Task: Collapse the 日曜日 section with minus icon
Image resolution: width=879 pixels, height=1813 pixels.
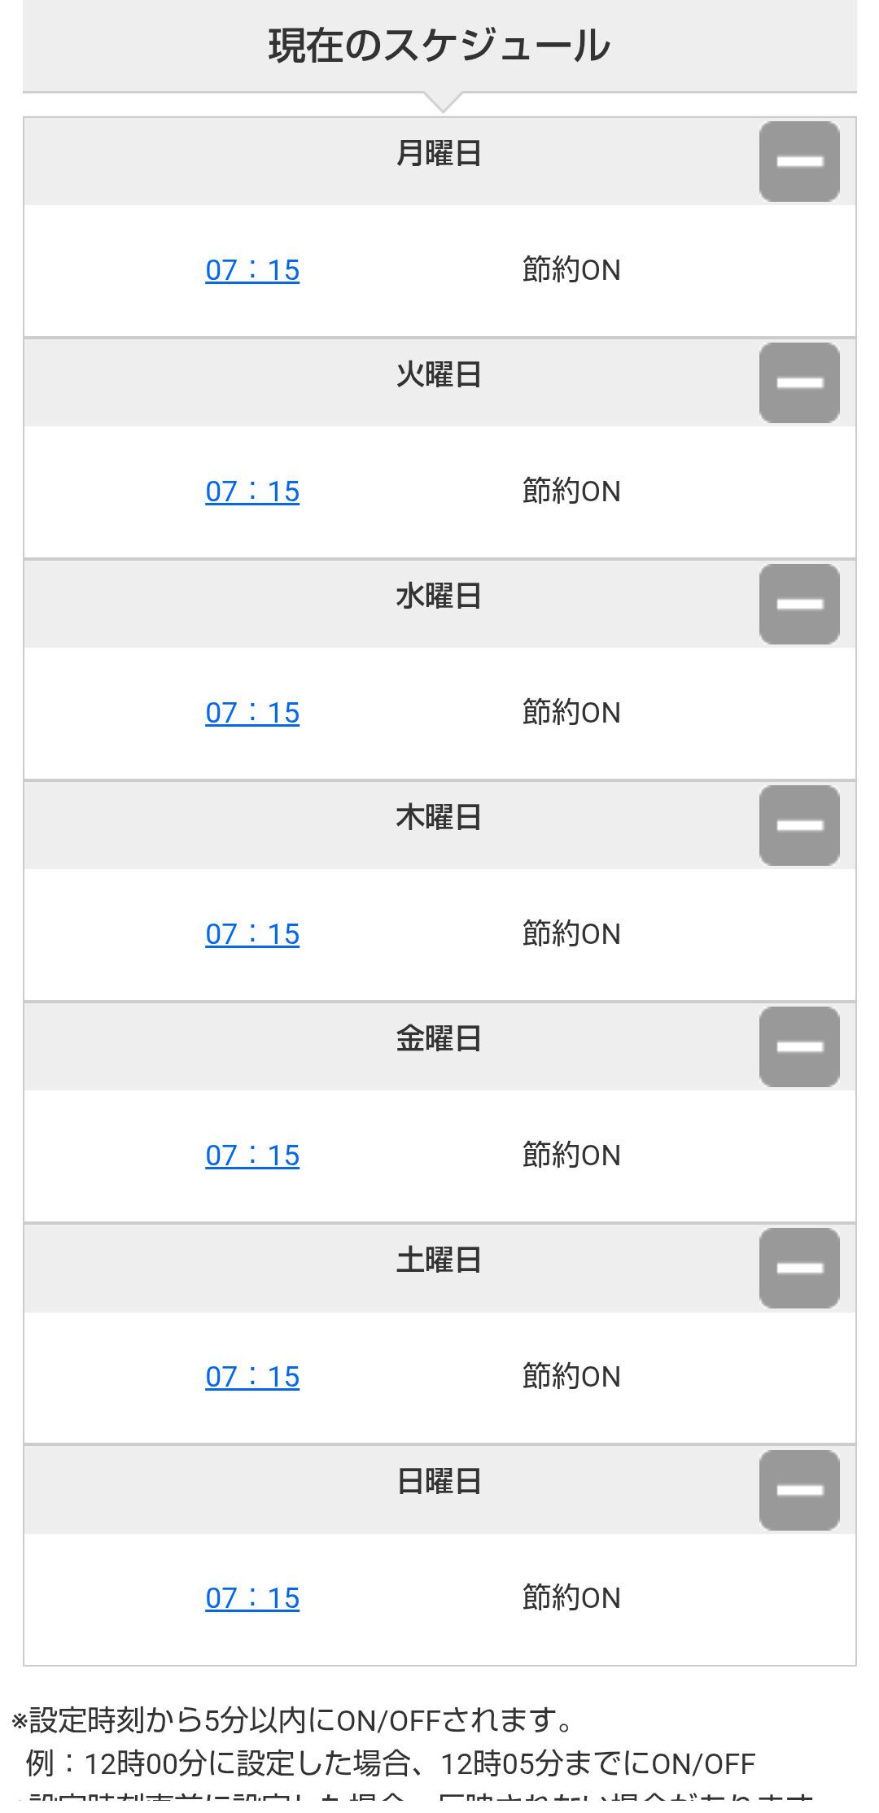Action: [x=798, y=1490]
